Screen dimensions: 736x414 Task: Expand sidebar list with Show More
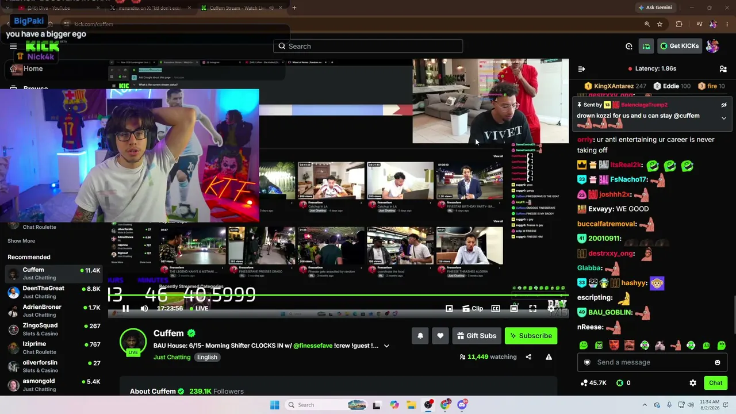(x=21, y=241)
